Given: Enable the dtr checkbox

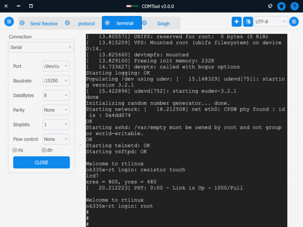Looking at the screenshot, I should [x=44, y=150].
